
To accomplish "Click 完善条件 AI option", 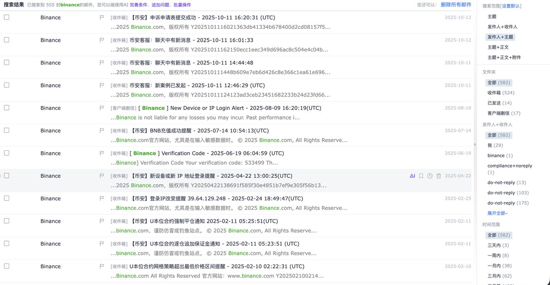I will click(x=139, y=5).
